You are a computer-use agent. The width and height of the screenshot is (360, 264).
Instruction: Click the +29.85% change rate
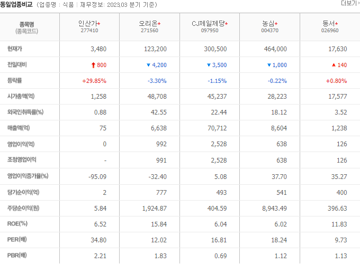coord(94,81)
